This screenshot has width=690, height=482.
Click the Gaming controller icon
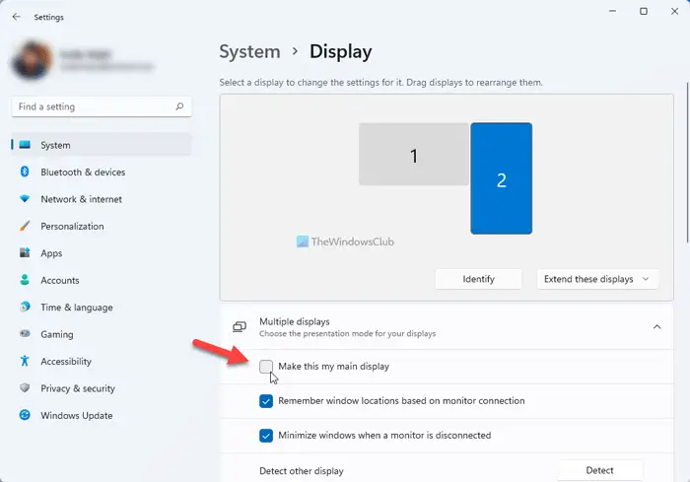click(x=25, y=334)
